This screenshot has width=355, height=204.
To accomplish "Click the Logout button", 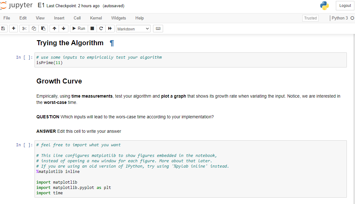I will pos(345,6).
